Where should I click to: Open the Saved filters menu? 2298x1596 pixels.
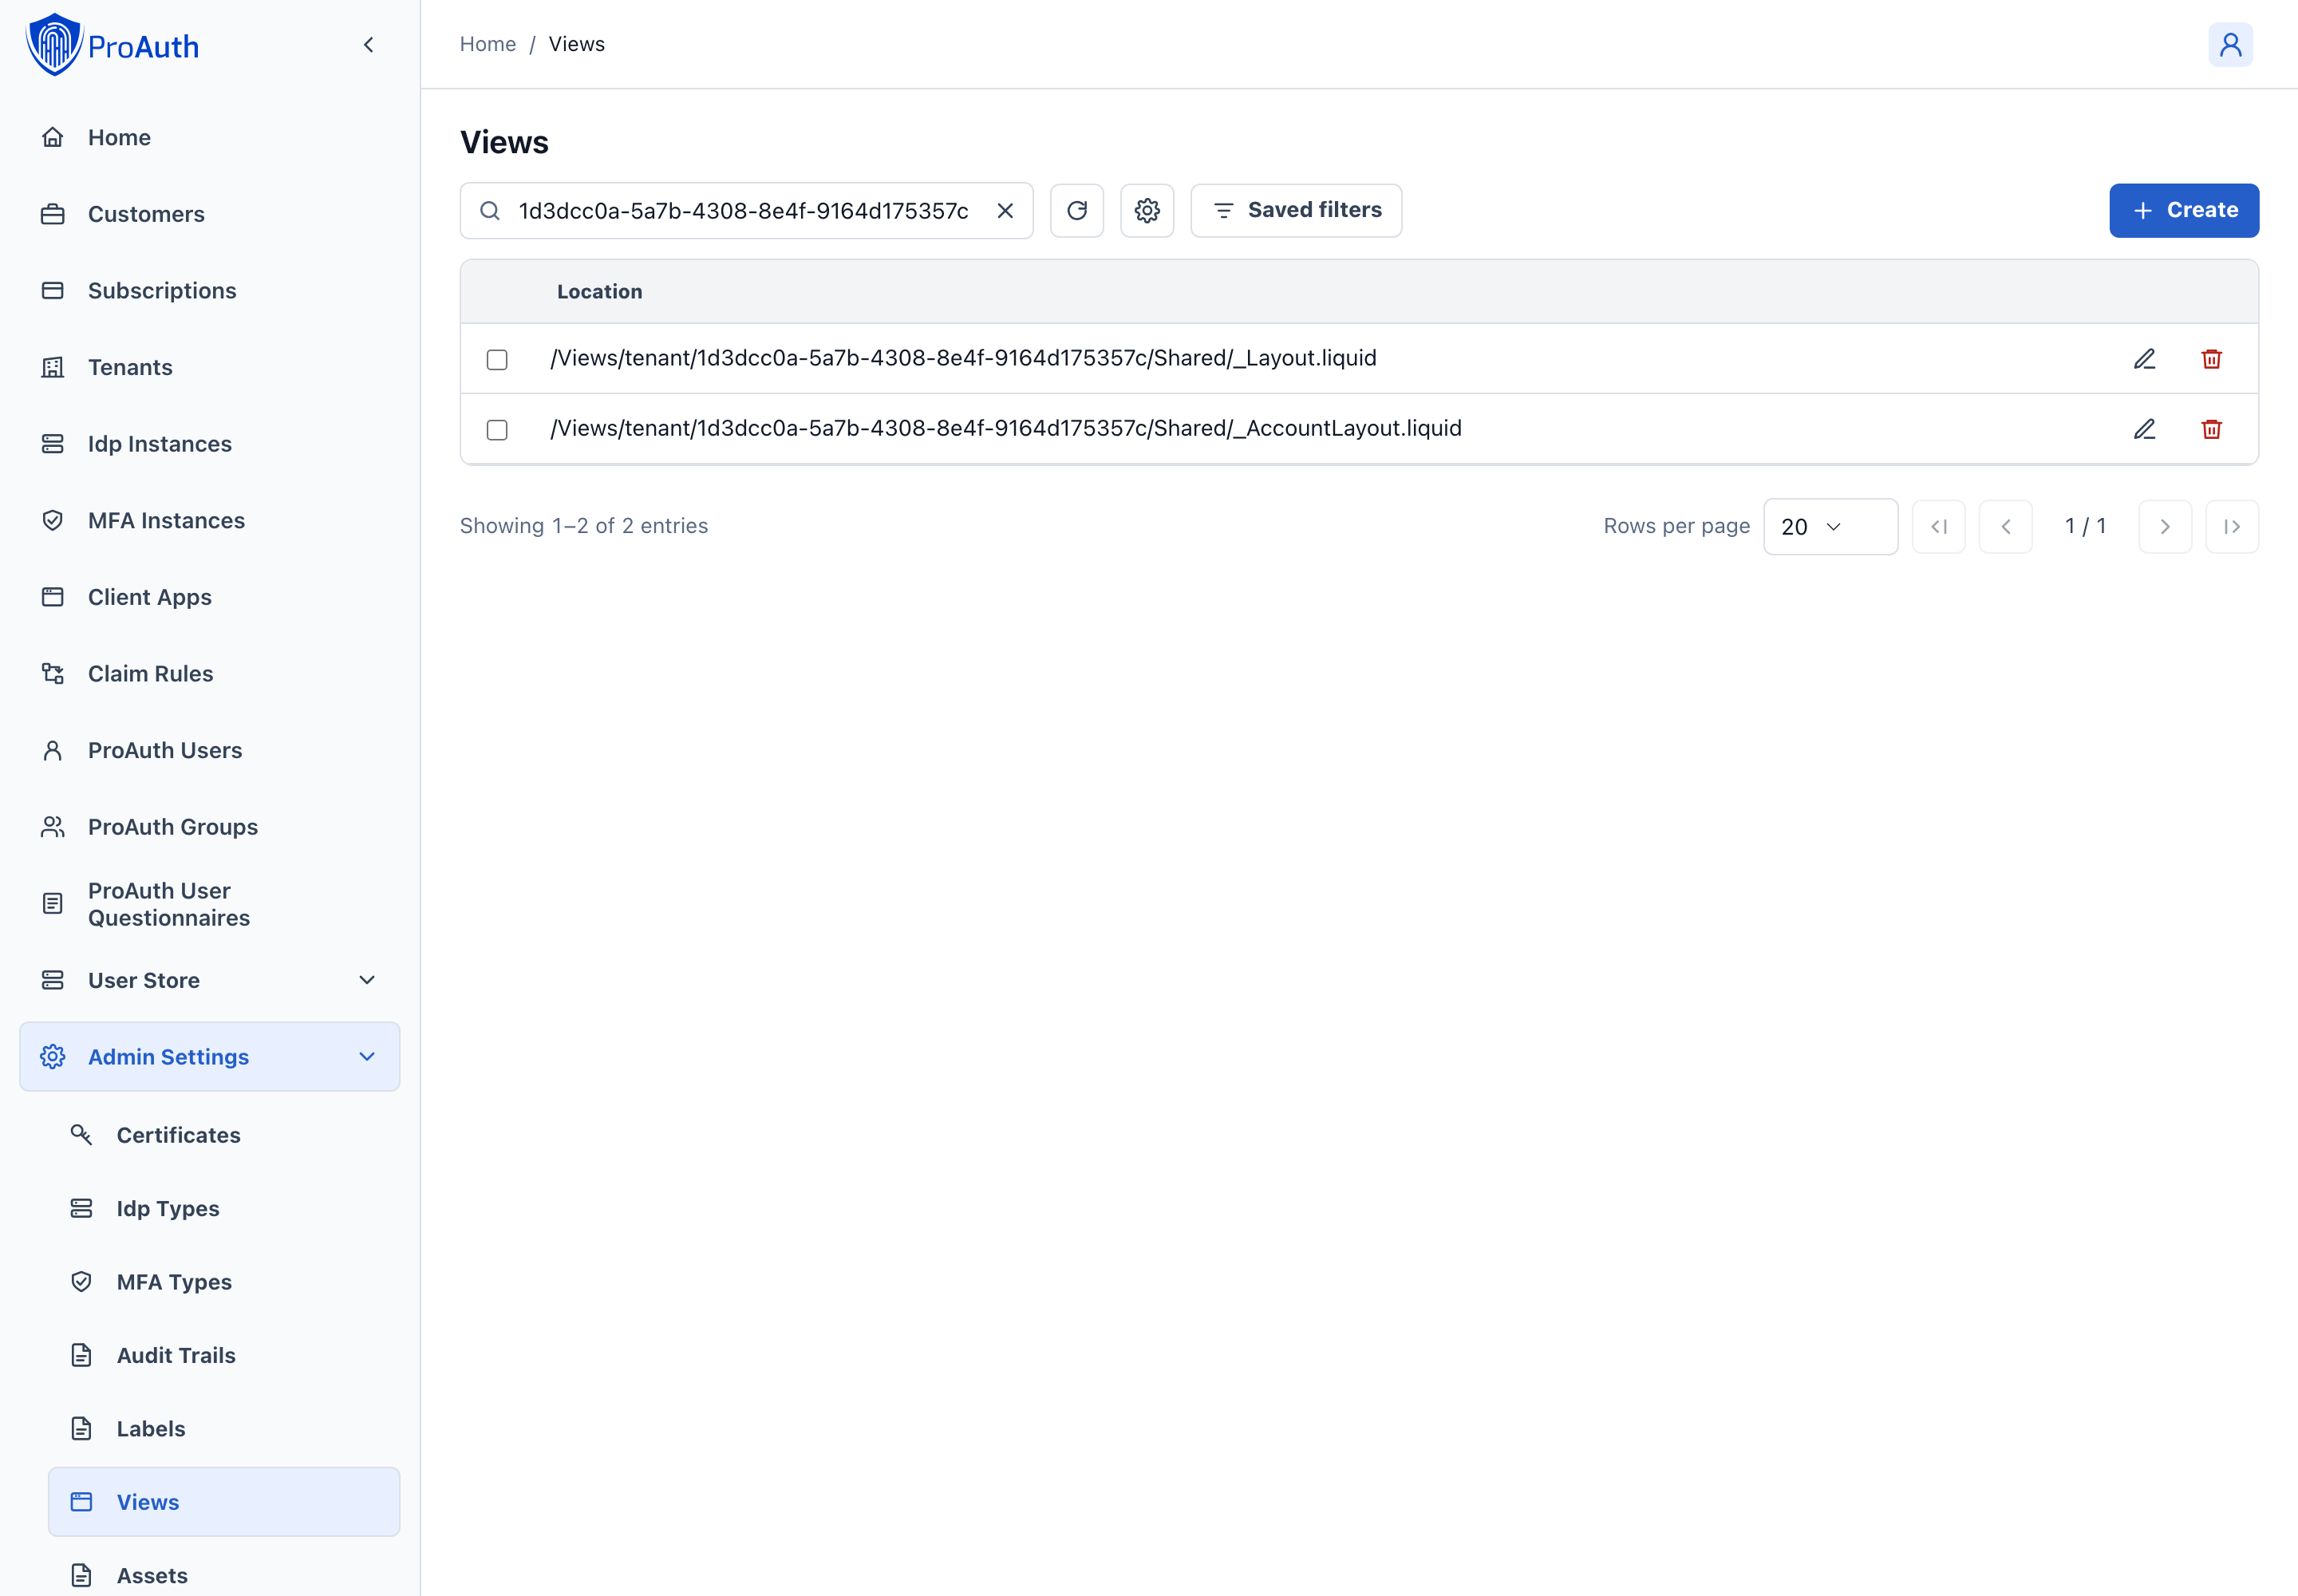1296,211
